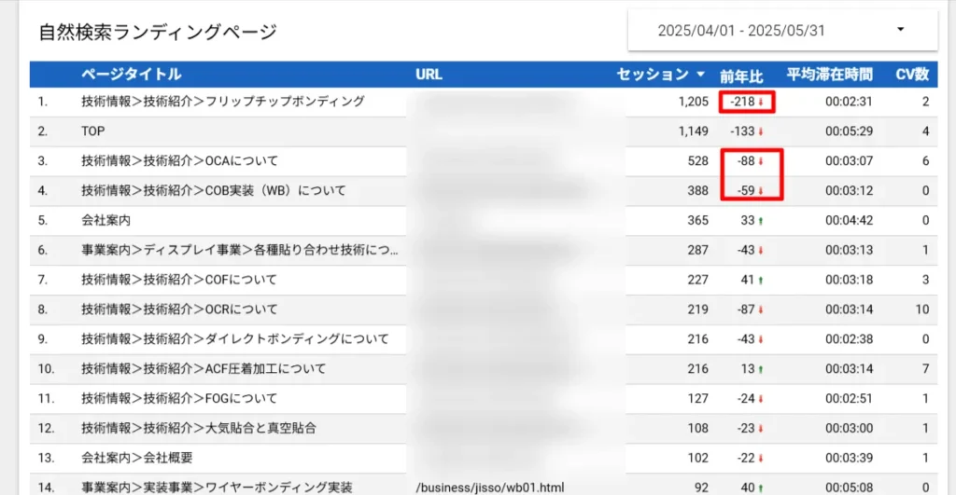Click the セッション column sort arrow
This screenshot has width=956, height=495.
pyautogui.click(x=700, y=75)
